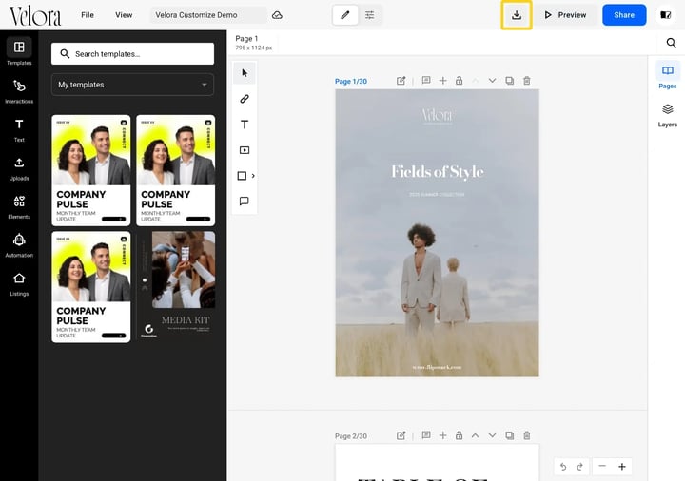This screenshot has height=481, width=685.
Task: Open the Elements sidebar panel
Action: [x=19, y=207]
